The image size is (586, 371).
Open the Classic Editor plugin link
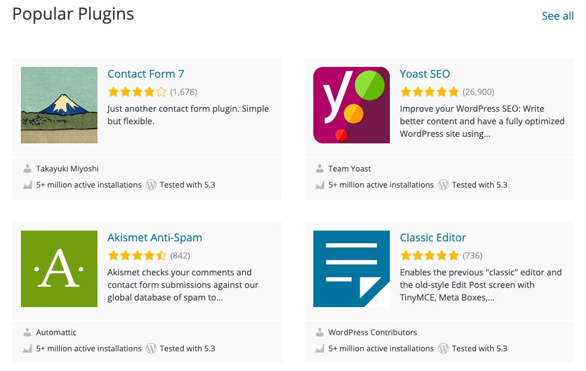click(x=433, y=237)
